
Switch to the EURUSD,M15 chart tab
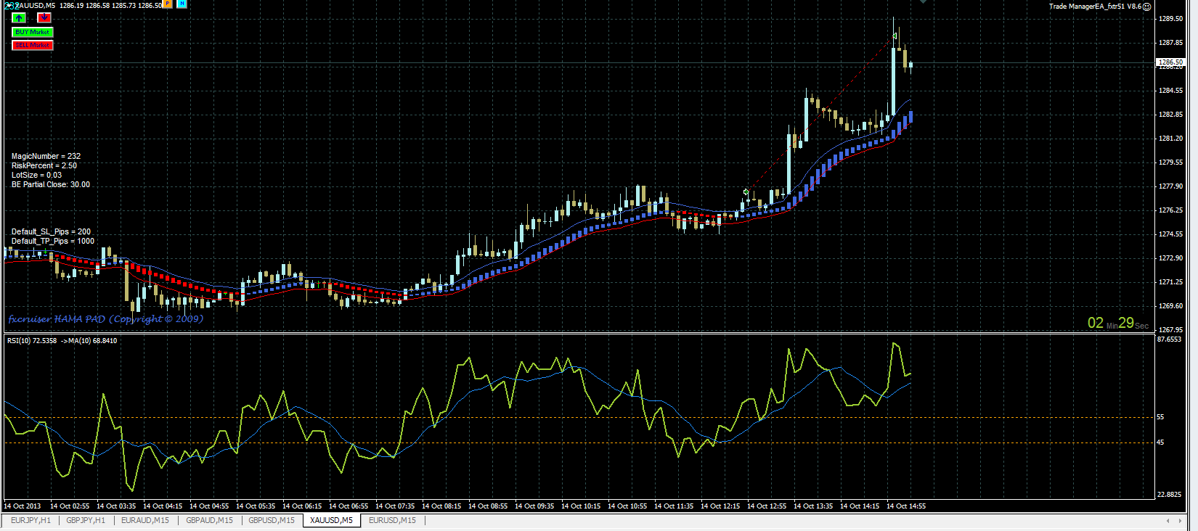pyautogui.click(x=392, y=520)
